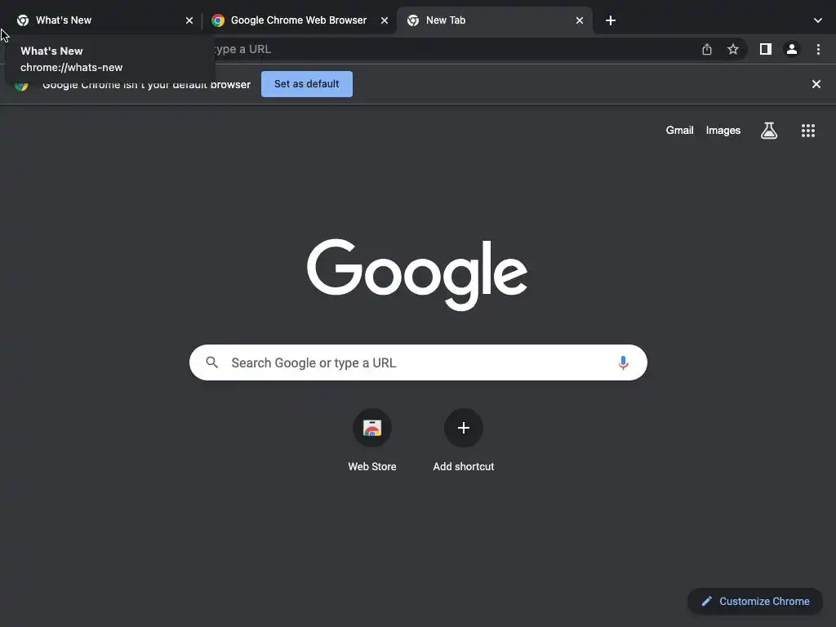Viewport: 836px width, 627px height.
Task: Click the share page icon
Action: (x=707, y=49)
